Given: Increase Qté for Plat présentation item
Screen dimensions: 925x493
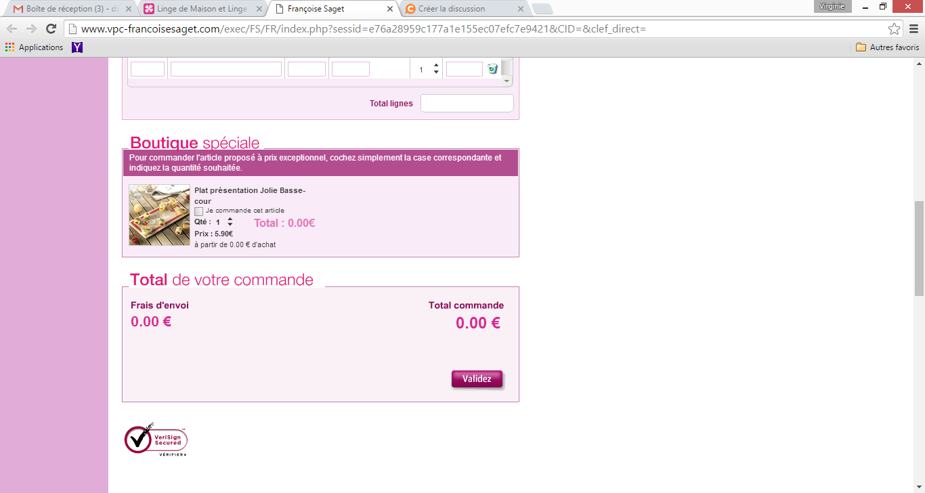Looking at the screenshot, I should click(230, 219).
